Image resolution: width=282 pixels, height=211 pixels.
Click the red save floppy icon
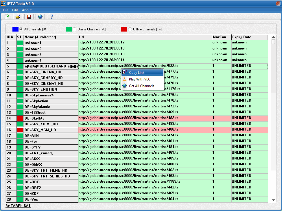click(x=29, y=17)
